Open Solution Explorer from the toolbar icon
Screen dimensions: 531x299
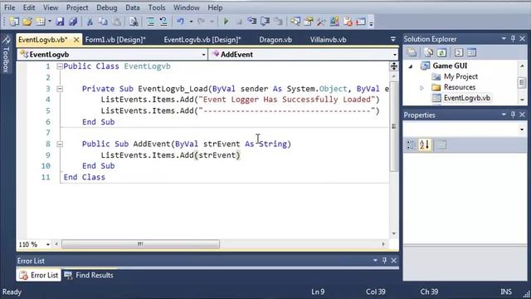pos(295,22)
